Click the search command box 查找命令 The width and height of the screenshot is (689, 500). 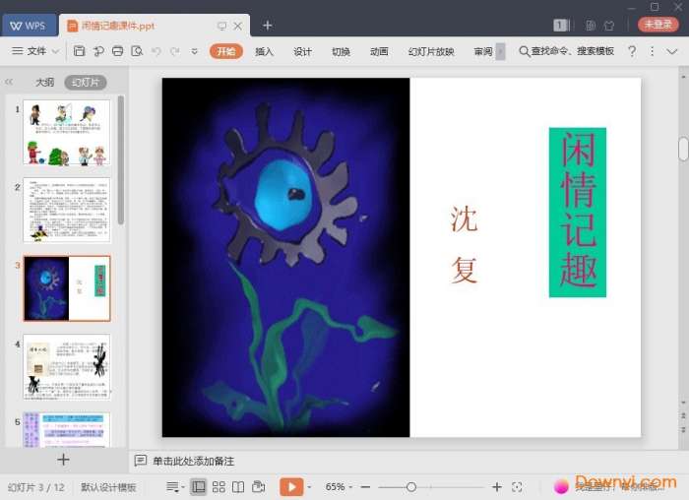point(566,51)
